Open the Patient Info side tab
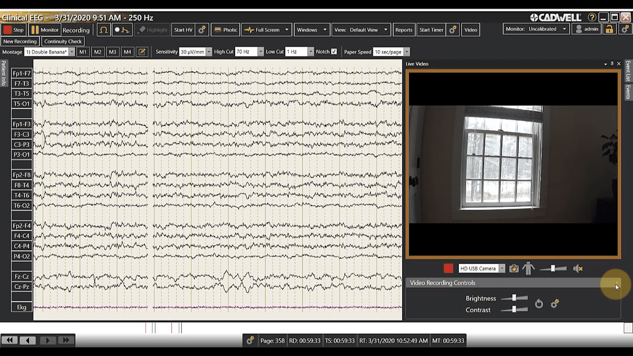The width and height of the screenshot is (633, 356). (4, 73)
